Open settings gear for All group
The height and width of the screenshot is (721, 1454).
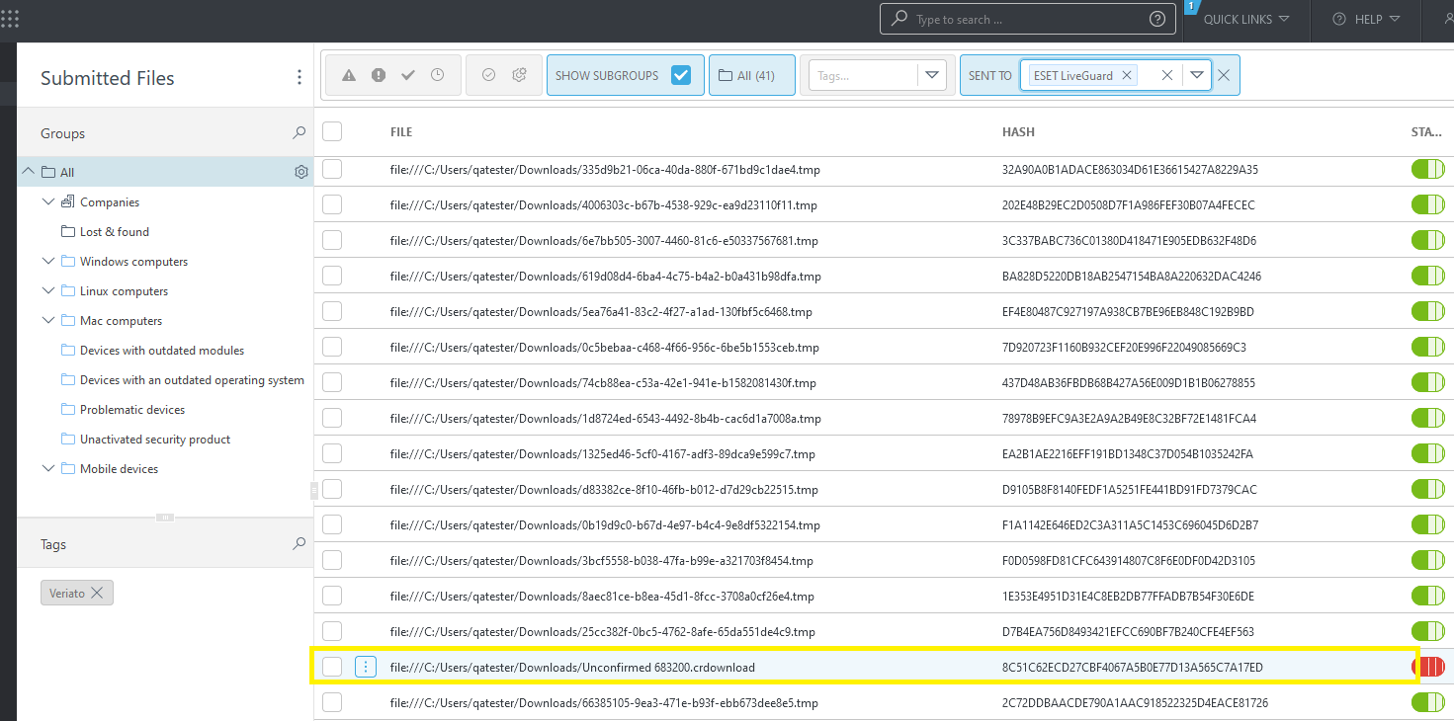(x=301, y=172)
